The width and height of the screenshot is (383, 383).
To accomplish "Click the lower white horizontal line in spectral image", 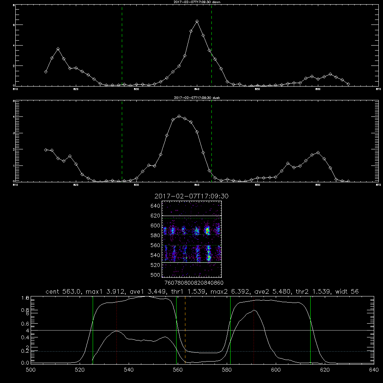I will coord(192,262).
